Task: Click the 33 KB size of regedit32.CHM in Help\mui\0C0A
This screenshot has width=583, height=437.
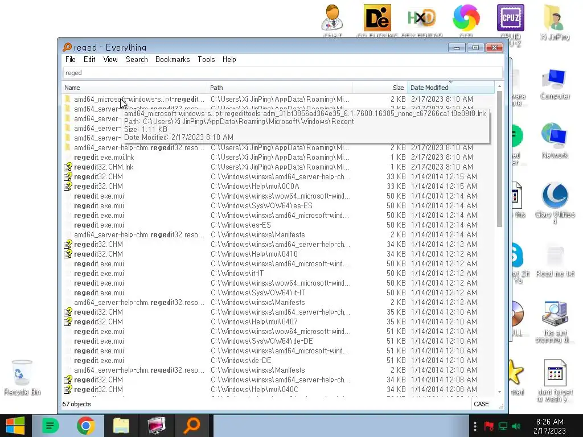Action: (x=396, y=186)
